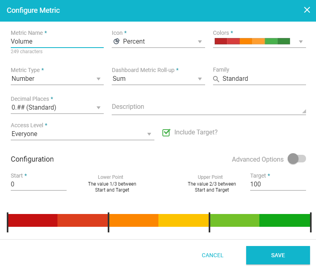
Task: Click the Cancel button
Action: [x=212, y=255]
